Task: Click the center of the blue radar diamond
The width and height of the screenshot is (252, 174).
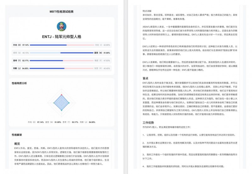Action: coord(61,103)
